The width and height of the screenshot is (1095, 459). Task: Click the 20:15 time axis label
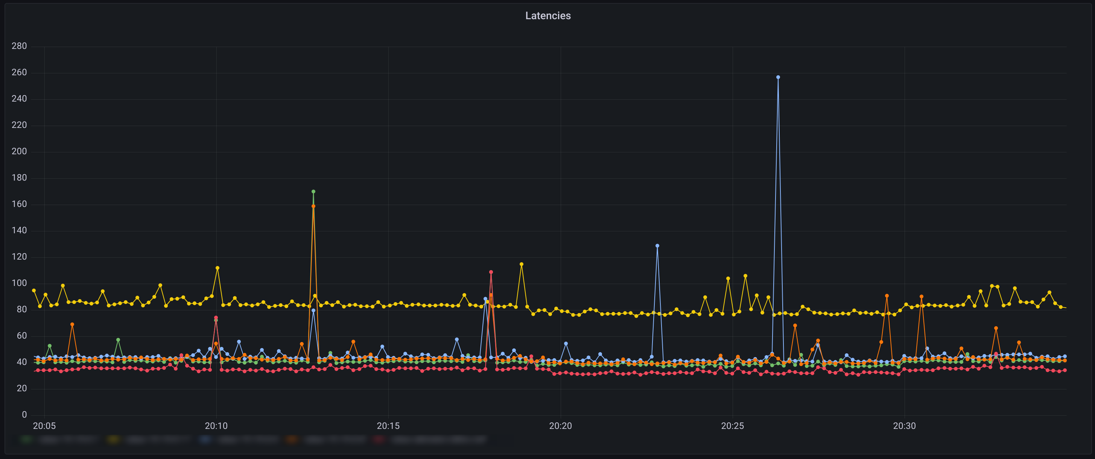coord(388,426)
